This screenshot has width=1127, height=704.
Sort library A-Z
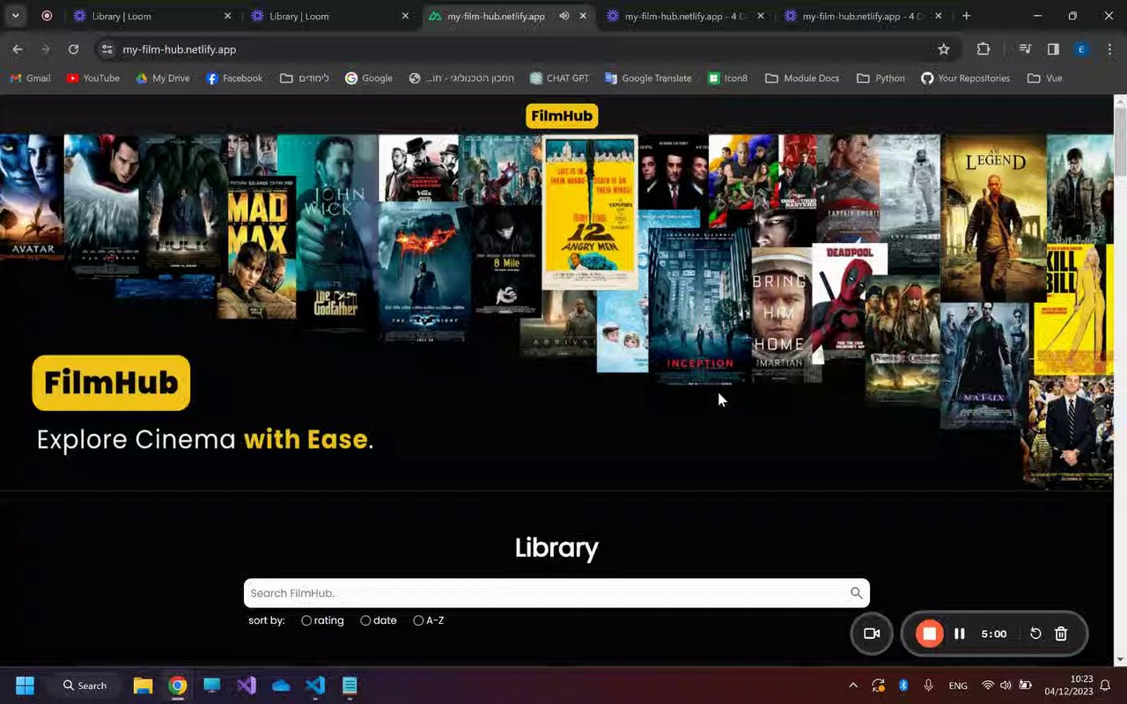[x=429, y=620]
